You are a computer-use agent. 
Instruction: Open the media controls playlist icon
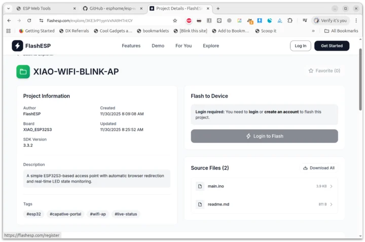[x=305, y=20]
